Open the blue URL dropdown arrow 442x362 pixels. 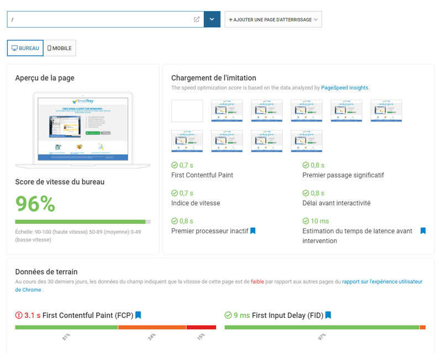point(212,19)
